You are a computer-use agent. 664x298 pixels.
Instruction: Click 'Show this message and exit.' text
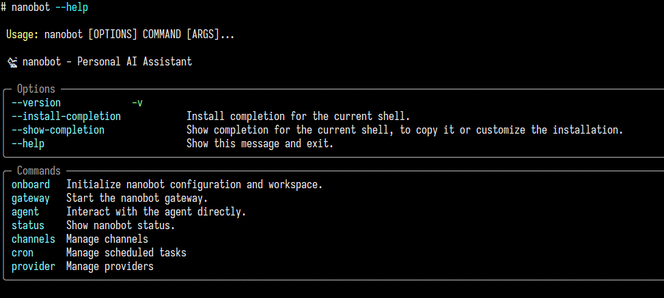[x=260, y=144]
